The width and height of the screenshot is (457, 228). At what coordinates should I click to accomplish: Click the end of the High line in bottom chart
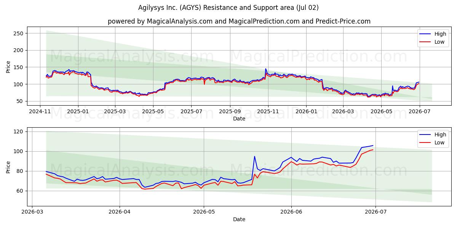tap(373, 146)
